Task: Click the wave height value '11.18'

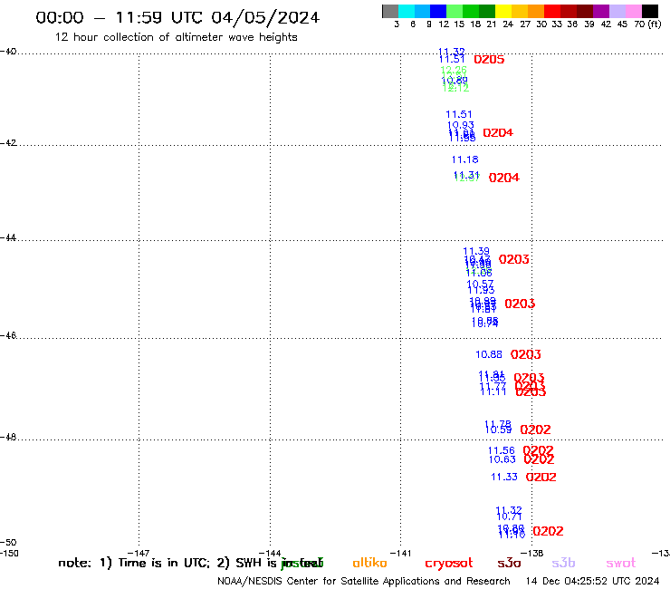Action: (464, 159)
